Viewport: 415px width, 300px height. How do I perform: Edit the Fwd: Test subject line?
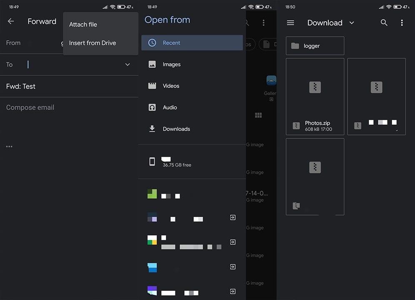point(69,86)
